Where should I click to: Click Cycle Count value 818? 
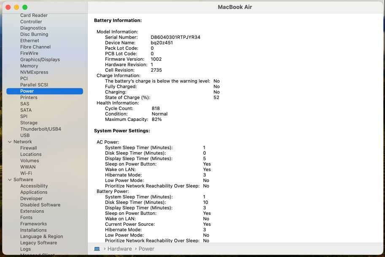tap(156, 108)
